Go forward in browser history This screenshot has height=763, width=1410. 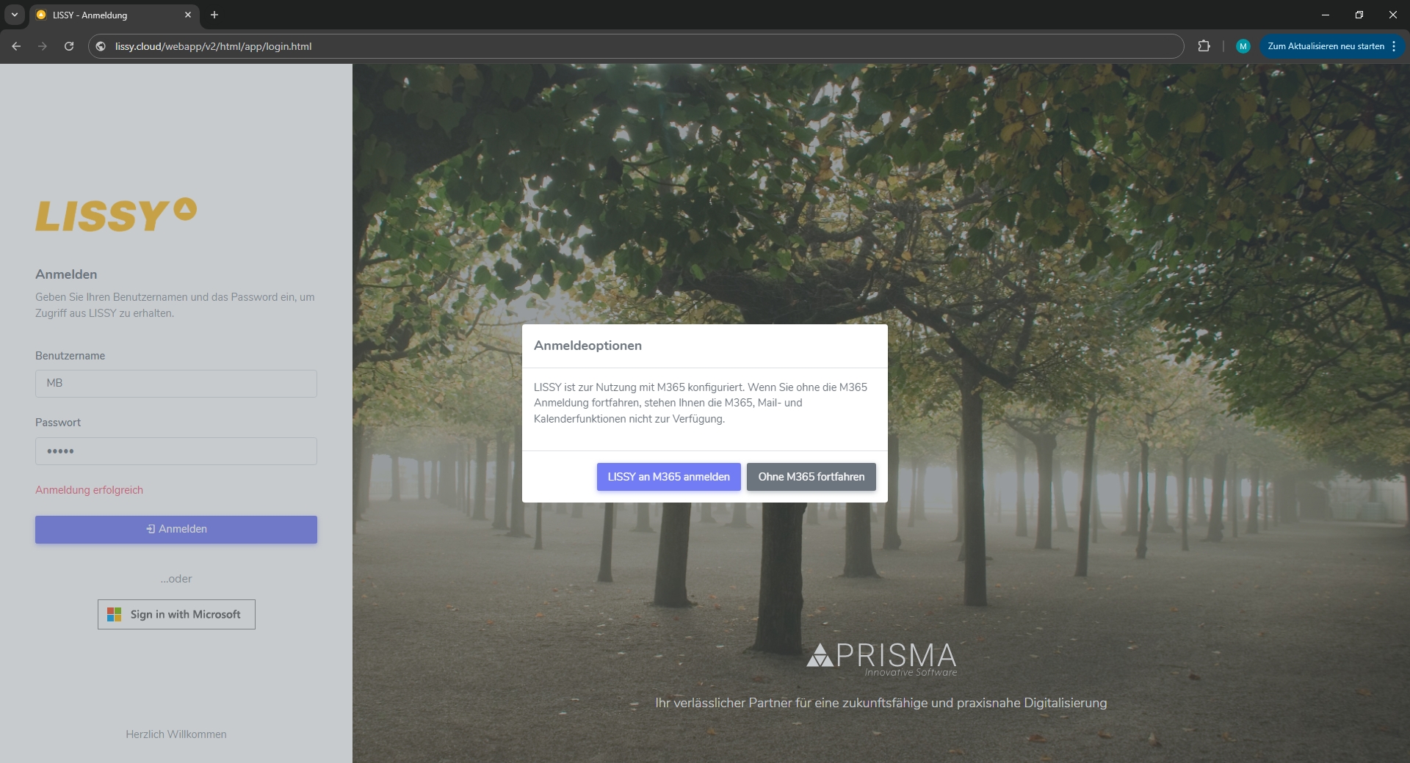point(43,46)
